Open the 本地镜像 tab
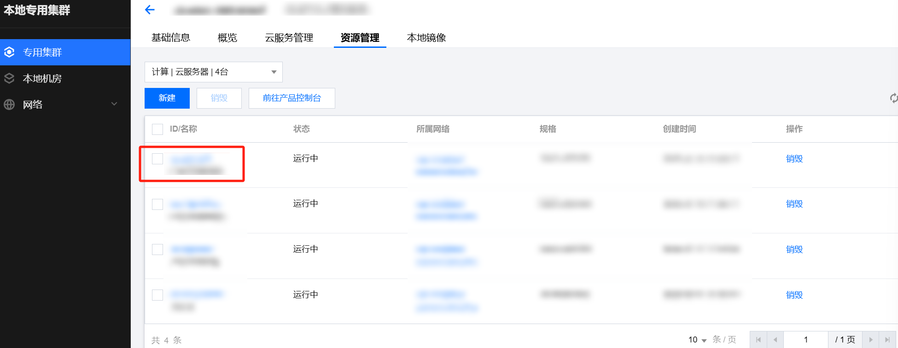Image resolution: width=898 pixels, height=348 pixels. (426, 38)
